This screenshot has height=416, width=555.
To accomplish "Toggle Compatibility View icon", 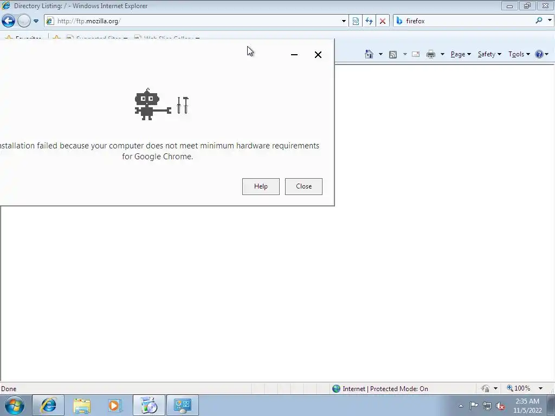I will click(x=356, y=21).
